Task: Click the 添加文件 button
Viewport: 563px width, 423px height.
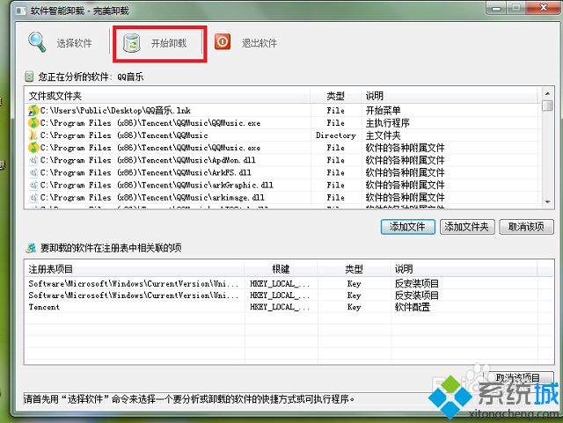Action: (x=408, y=227)
